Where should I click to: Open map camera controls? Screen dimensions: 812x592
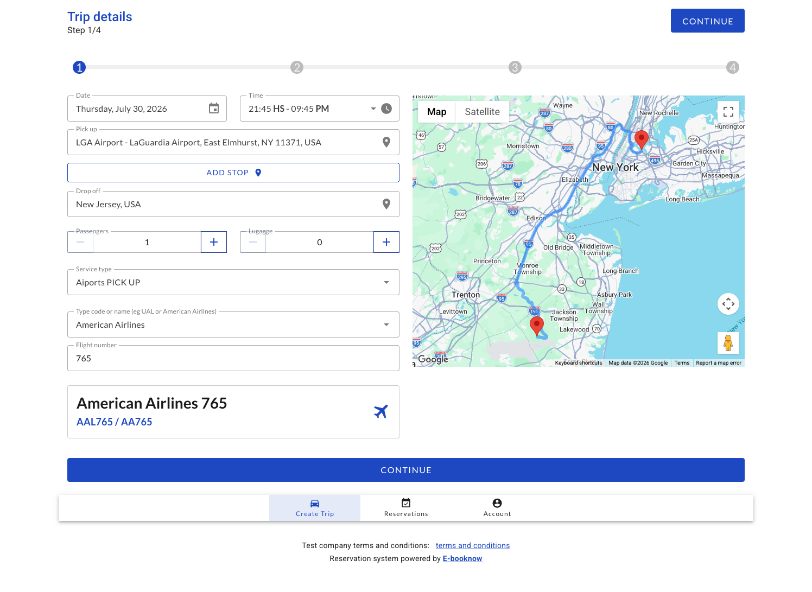click(728, 304)
